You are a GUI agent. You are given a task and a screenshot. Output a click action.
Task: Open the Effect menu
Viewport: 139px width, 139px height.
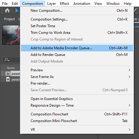(65, 4)
